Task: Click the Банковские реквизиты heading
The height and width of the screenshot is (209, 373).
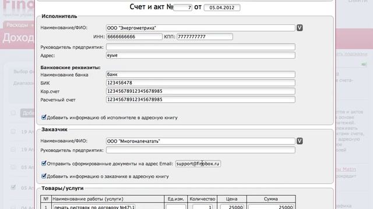Action: pyautogui.click(x=71, y=67)
